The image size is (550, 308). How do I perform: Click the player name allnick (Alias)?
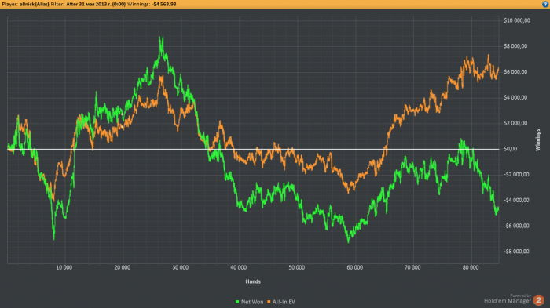[x=34, y=4]
